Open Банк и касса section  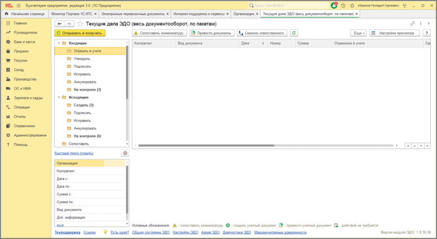[24, 42]
